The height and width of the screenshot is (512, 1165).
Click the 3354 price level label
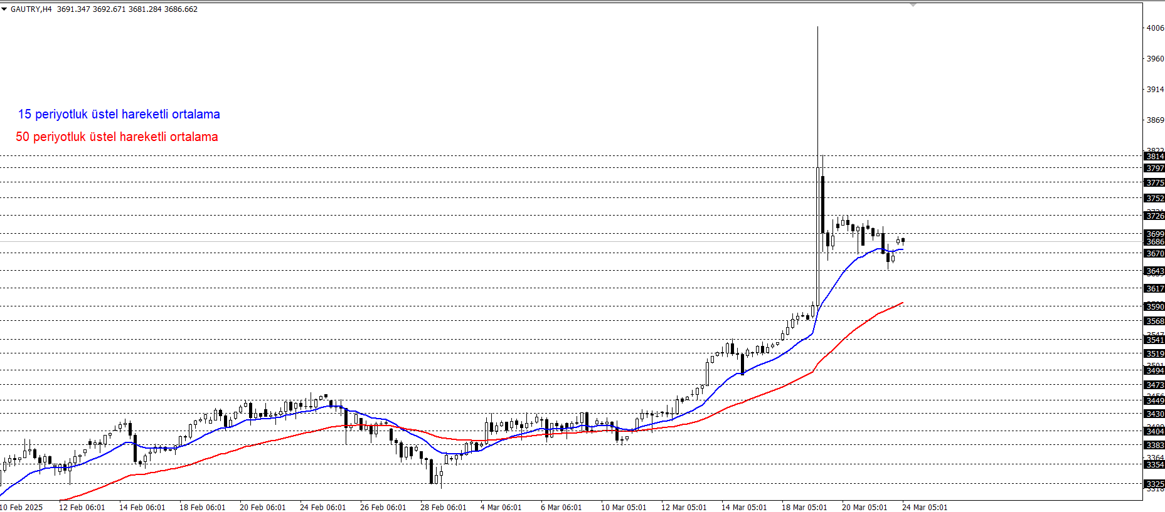1155,464
